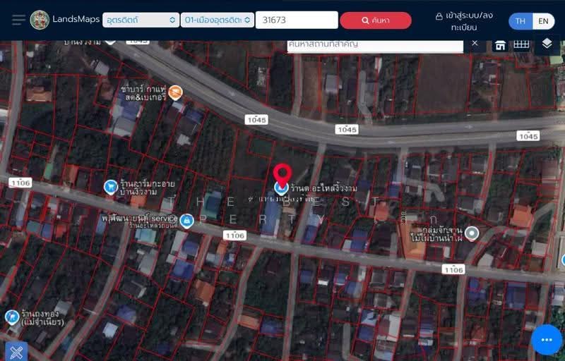
Task: Click the red location pin marker
Action: [282, 174]
